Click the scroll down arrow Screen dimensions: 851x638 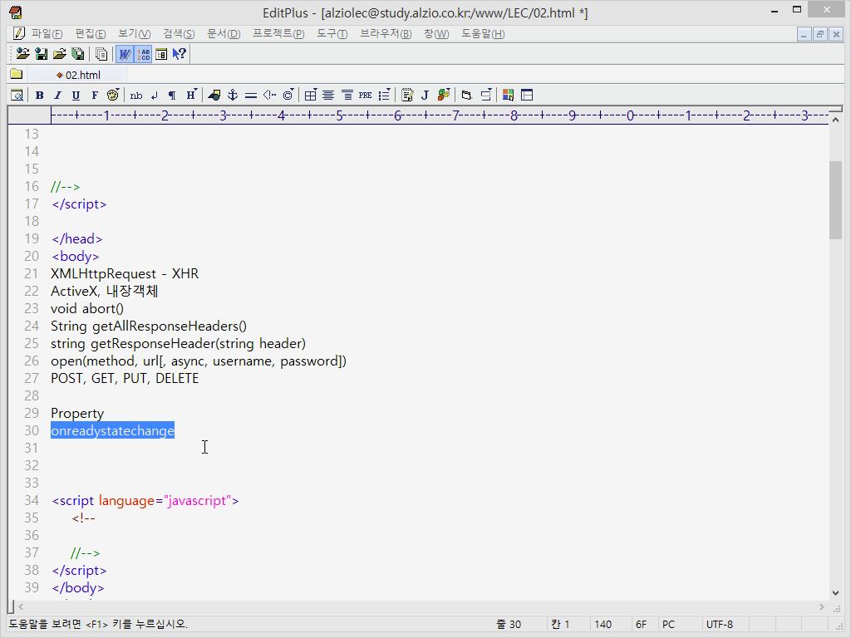tap(835, 593)
